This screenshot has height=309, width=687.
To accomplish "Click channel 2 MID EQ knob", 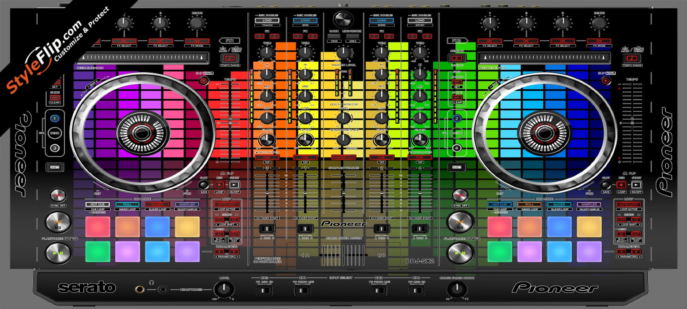I will point(381,96).
